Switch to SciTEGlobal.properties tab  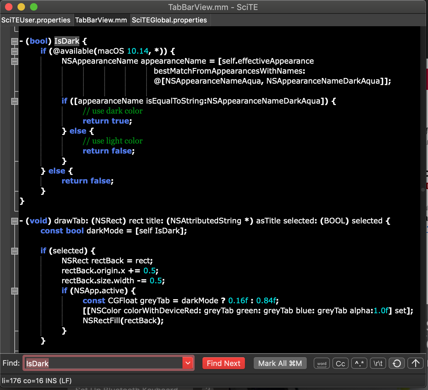[169, 20]
